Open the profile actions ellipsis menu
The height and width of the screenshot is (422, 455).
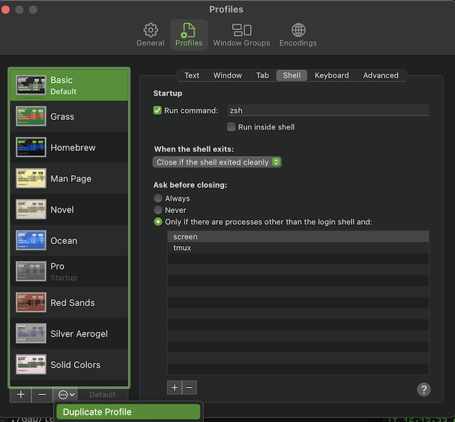point(66,394)
